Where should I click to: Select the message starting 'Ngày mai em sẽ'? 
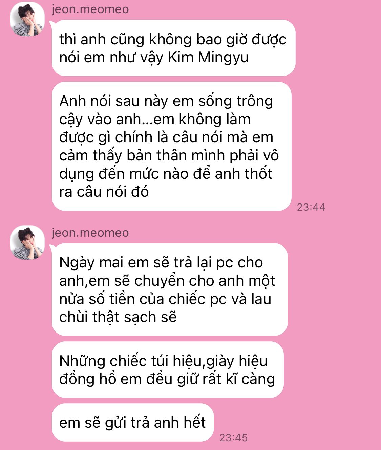[x=169, y=290]
